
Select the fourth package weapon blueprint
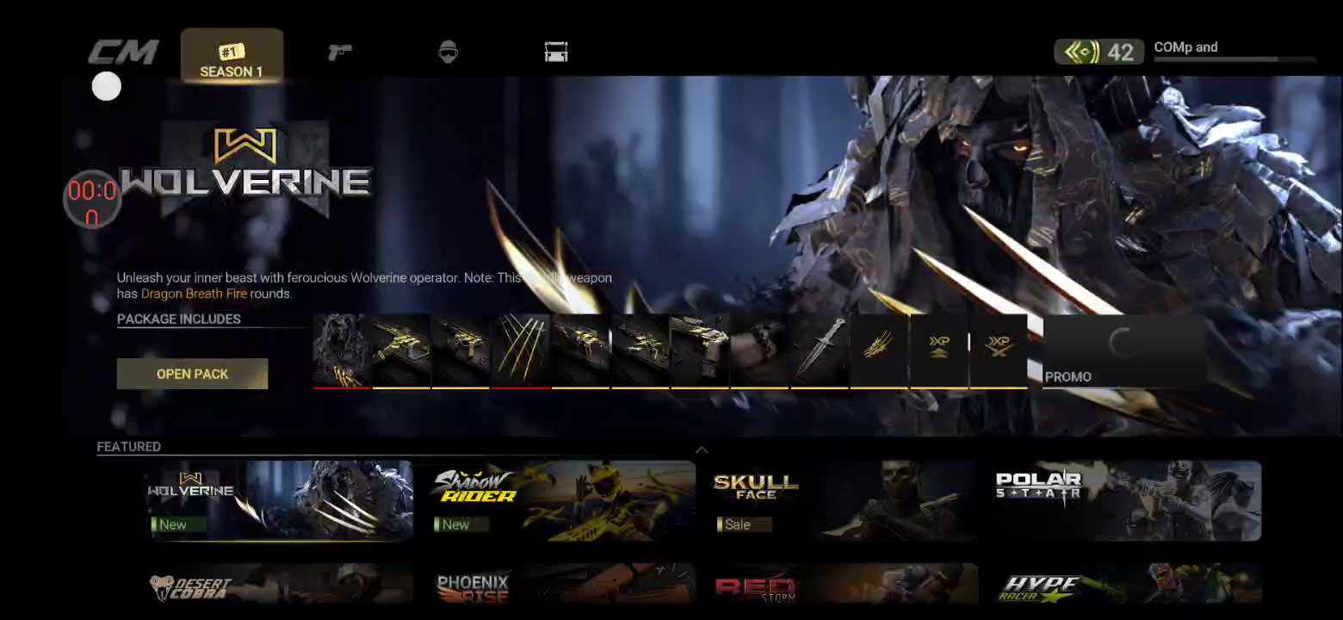click(580, 351)
